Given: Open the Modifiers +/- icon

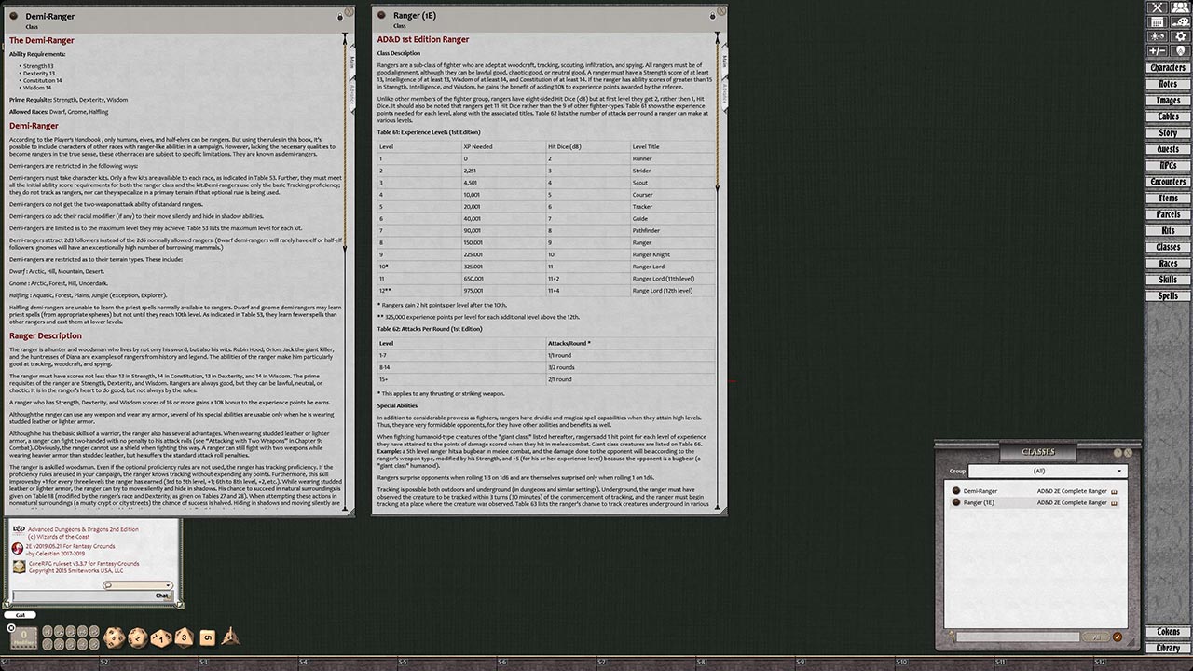Looking at the screenshot, I should (1157, 48).
